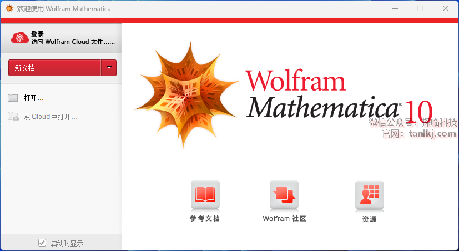The width and height of the screenshot is (459, 251).
Task: Click the Wolfram Cloud login icon
Action: (19, 38)
